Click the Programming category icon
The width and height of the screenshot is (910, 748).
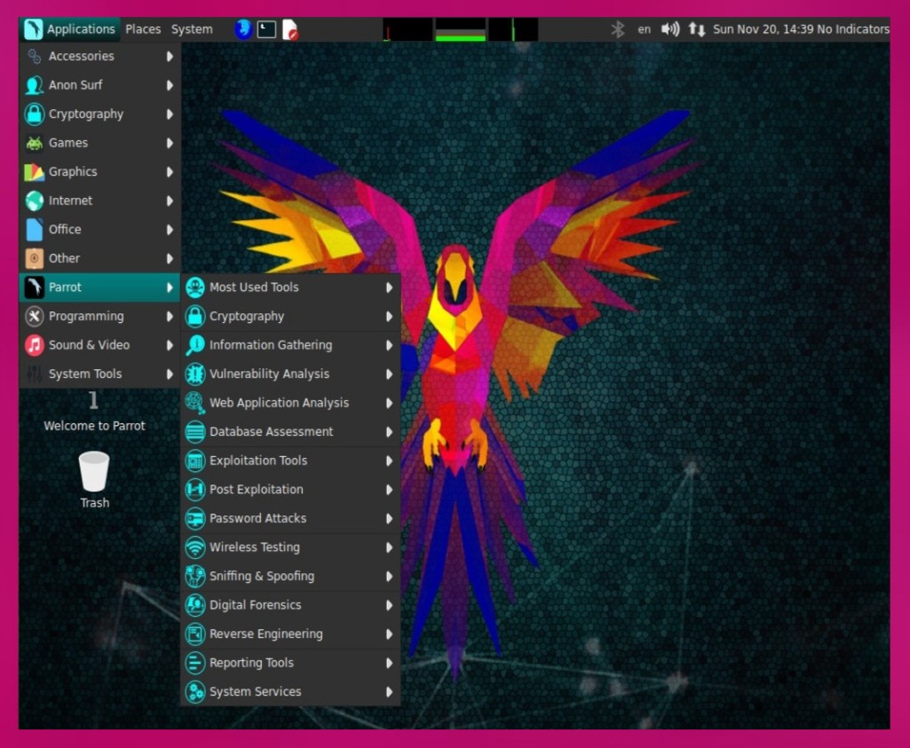pyautogui.click(x=35, y=316)
